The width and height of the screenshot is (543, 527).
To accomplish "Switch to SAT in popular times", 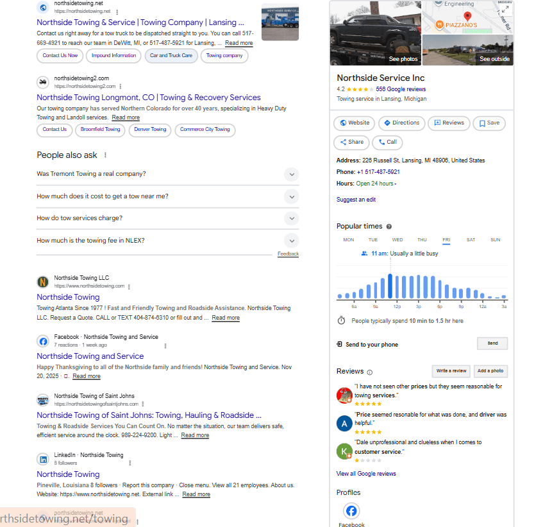I will tap(471, 240).
